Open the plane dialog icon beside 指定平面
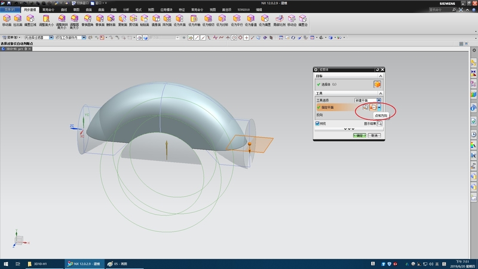The width and height of the screenshot is (478, 269). [364, 107]
